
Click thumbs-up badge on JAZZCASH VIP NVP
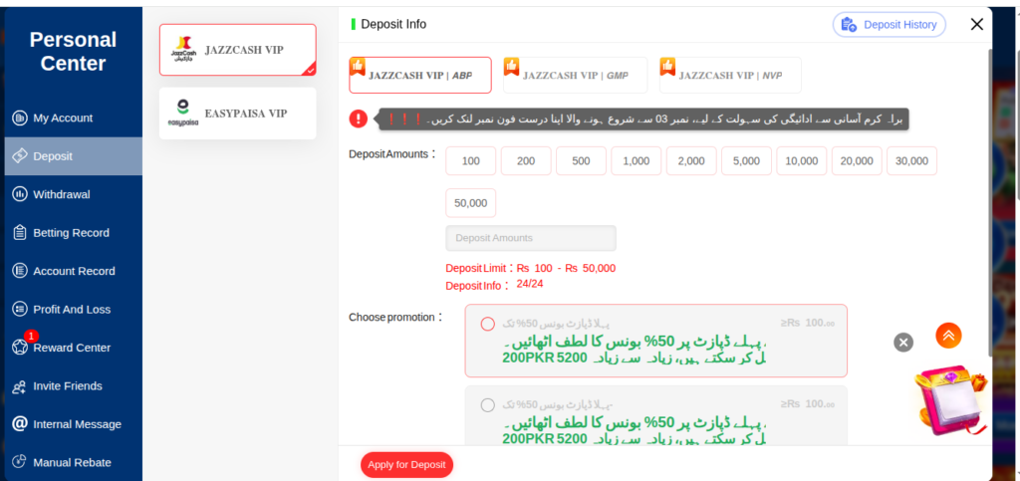pyautogui.click(x=667, y=66)
